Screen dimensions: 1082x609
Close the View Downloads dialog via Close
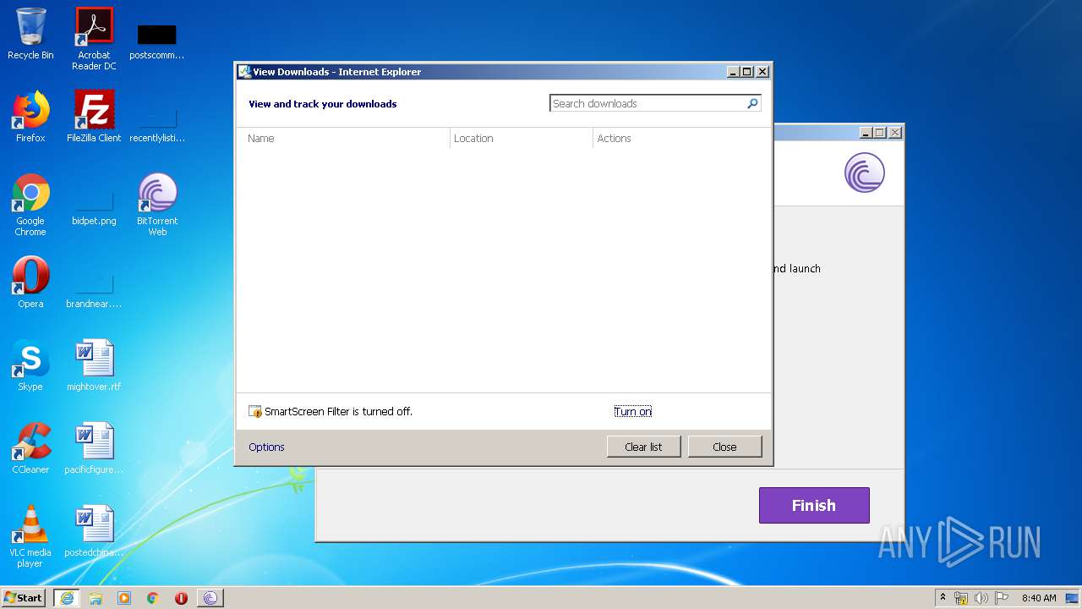click(x=724, y=447)
